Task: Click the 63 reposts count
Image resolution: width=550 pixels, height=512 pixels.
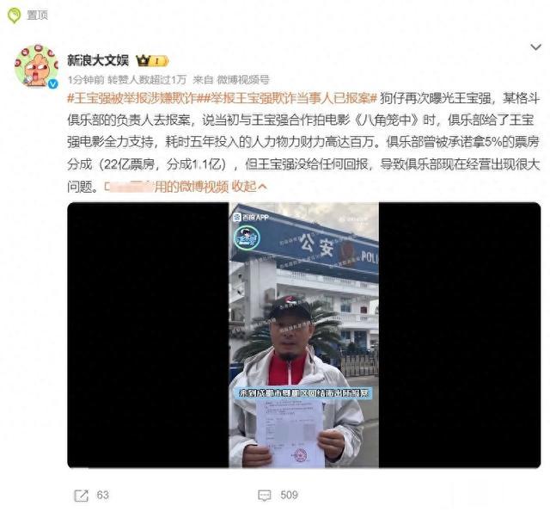Action: coord(103,495)
